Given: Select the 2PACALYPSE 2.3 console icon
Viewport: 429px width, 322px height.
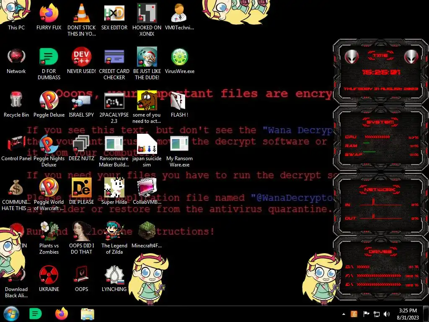Looking at the screenshot, I should (114, 107).
